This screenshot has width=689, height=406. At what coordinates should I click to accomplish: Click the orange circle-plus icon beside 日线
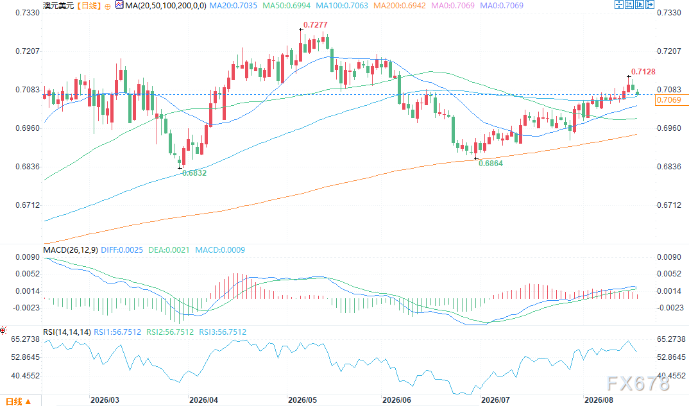click(108, 6)
